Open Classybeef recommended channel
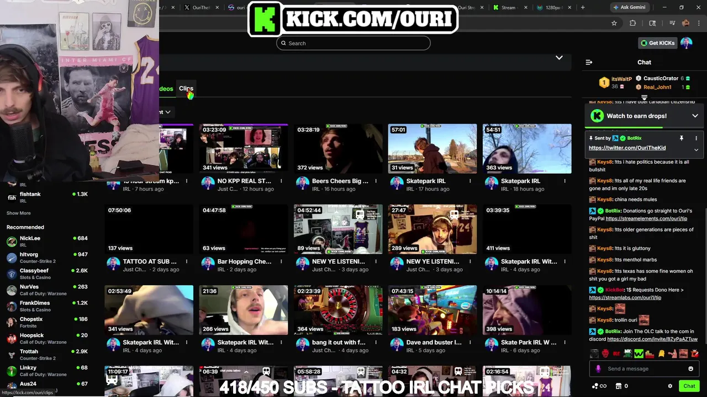Image resolution: width=707 pixels, height=397 pixels. [x=47, y=273]
